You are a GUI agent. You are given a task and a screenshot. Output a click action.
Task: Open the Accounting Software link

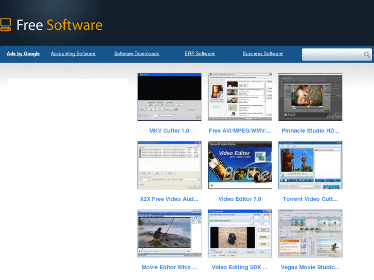[73, 53]
